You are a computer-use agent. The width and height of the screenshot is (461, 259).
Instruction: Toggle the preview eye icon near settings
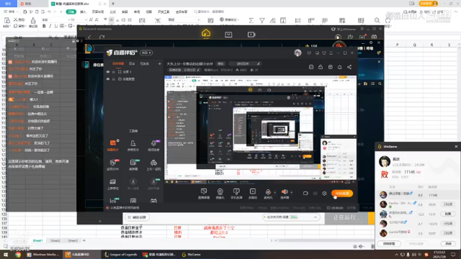315,194
